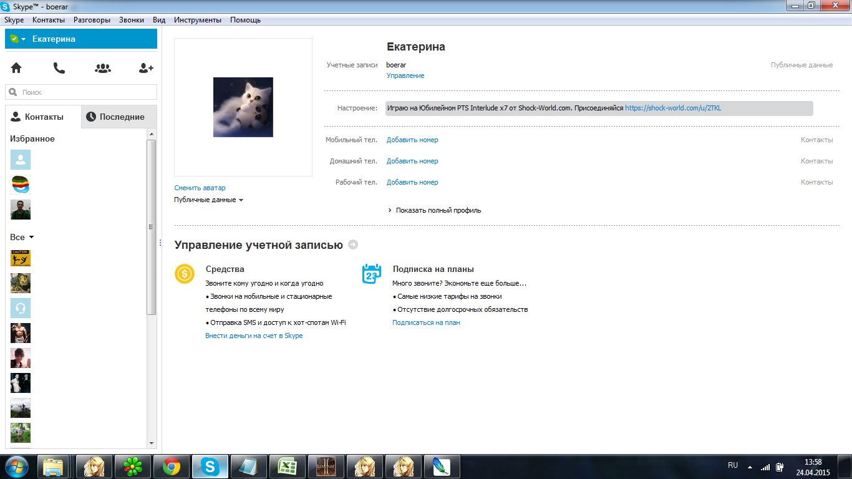
Task: Click the contact list scrollbar thumb
Action: pyautogui.click(x=152, y=228)
